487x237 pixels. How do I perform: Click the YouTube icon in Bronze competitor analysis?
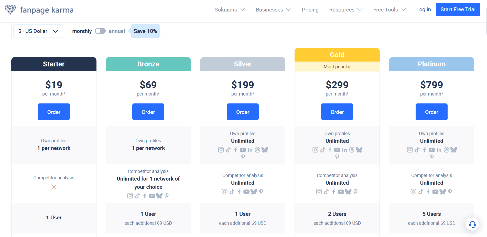click(x=152, y=196)
